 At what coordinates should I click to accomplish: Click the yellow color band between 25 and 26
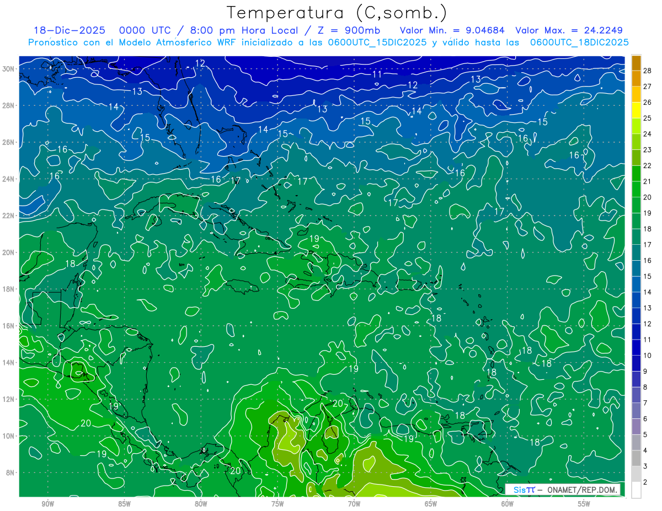point(637,110)
